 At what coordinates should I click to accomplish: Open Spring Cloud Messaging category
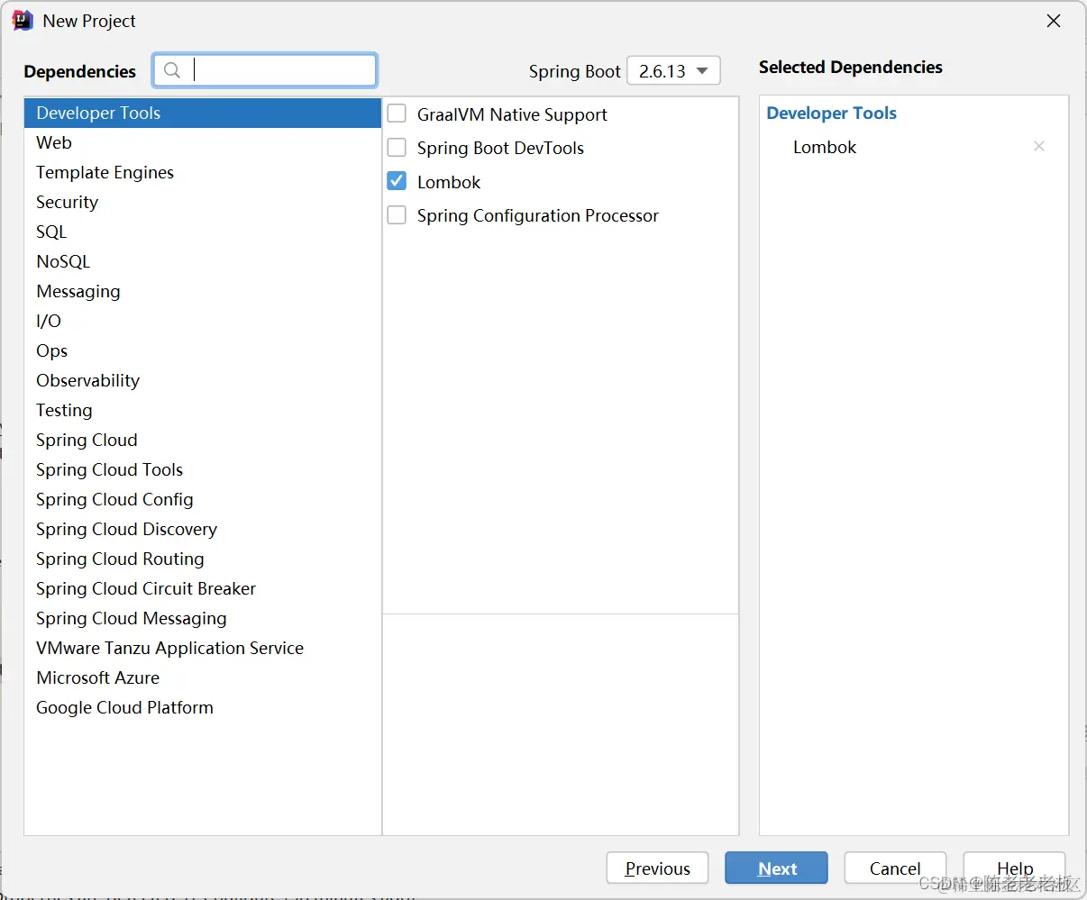203,618
